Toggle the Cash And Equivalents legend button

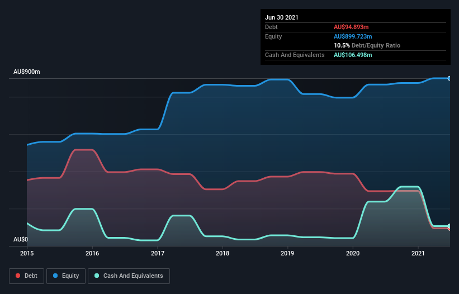click(129, 276)
